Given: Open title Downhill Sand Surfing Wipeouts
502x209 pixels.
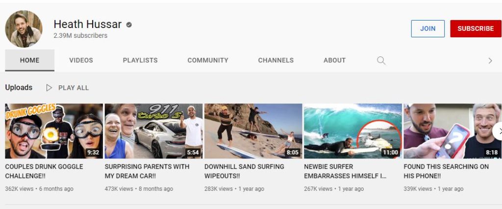Looking at the screenshot, I should (244, 171).
